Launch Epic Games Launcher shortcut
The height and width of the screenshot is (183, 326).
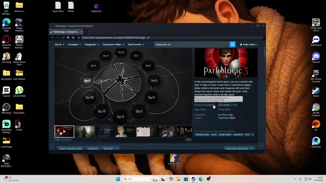click(x=316, y=76)
